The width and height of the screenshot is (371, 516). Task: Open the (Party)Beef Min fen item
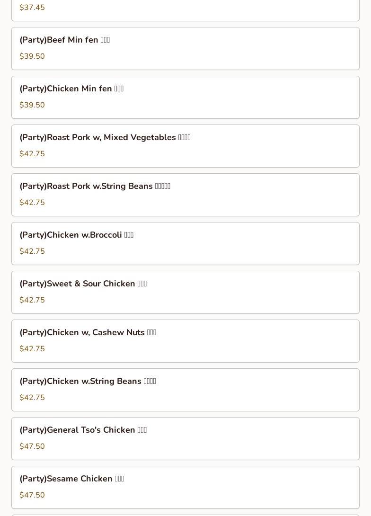(x=65, y=40)
